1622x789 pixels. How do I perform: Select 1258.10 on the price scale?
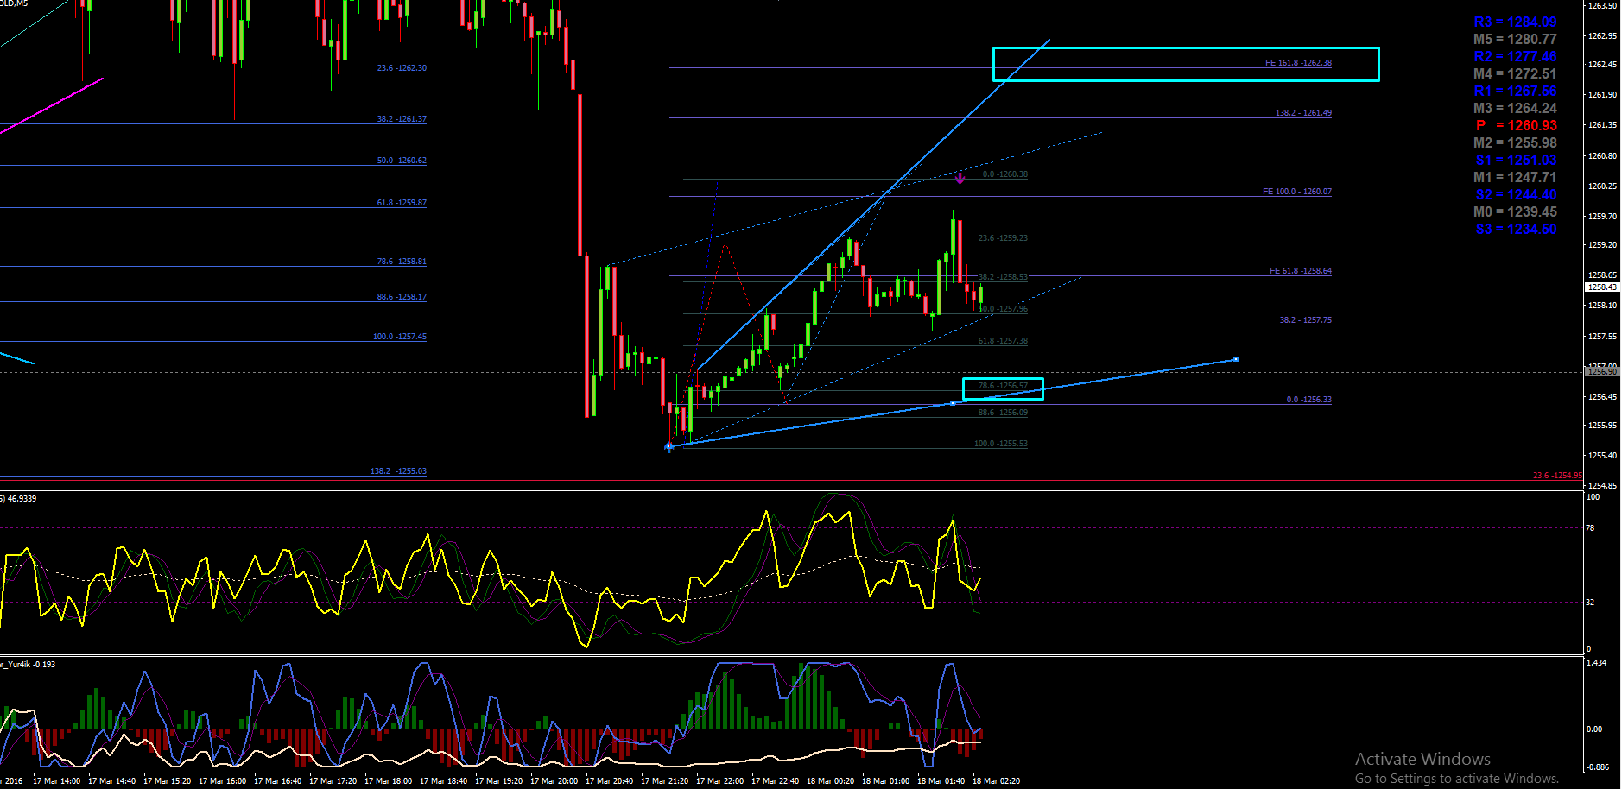pyautogui.click(x=1602, y=306)
